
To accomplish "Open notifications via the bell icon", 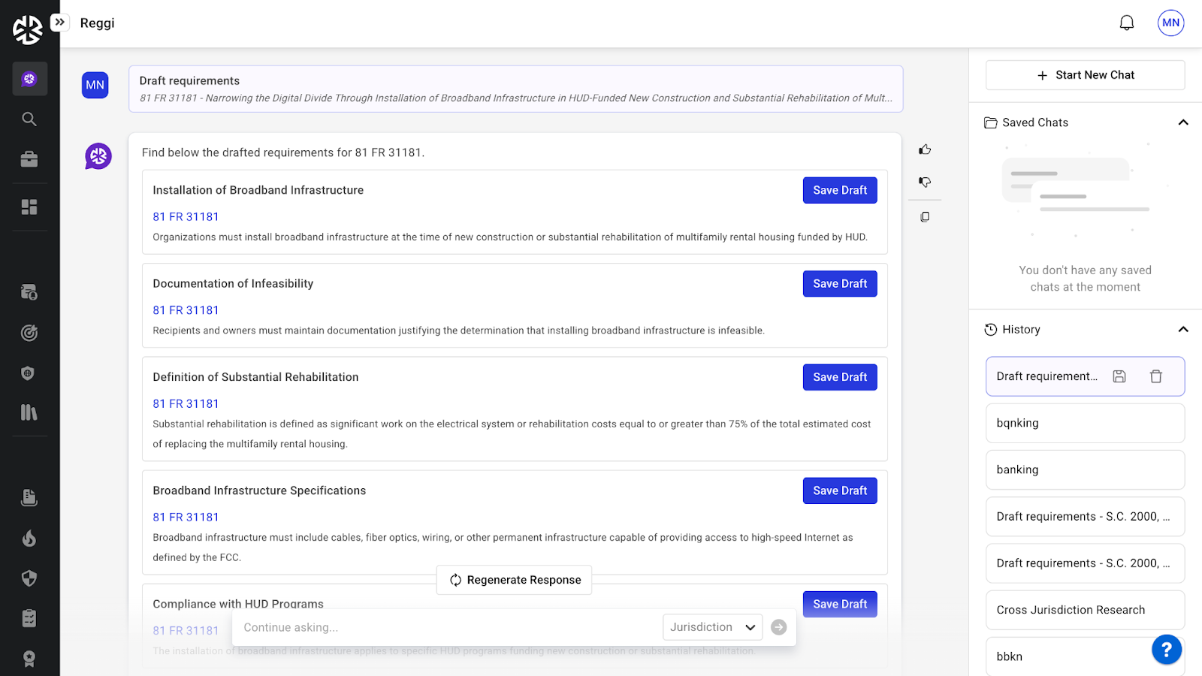I will coord(1126,23).
